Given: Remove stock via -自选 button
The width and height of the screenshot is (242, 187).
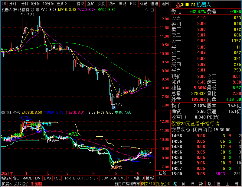Looking at the screenshot, I should [x=154, y=4].
